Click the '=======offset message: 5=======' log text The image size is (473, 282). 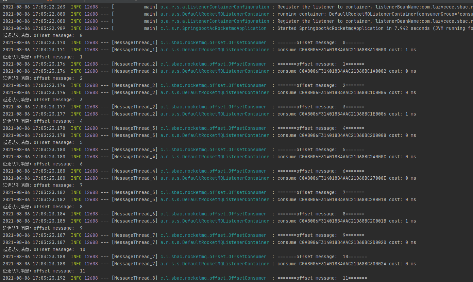tap(321, 149)
